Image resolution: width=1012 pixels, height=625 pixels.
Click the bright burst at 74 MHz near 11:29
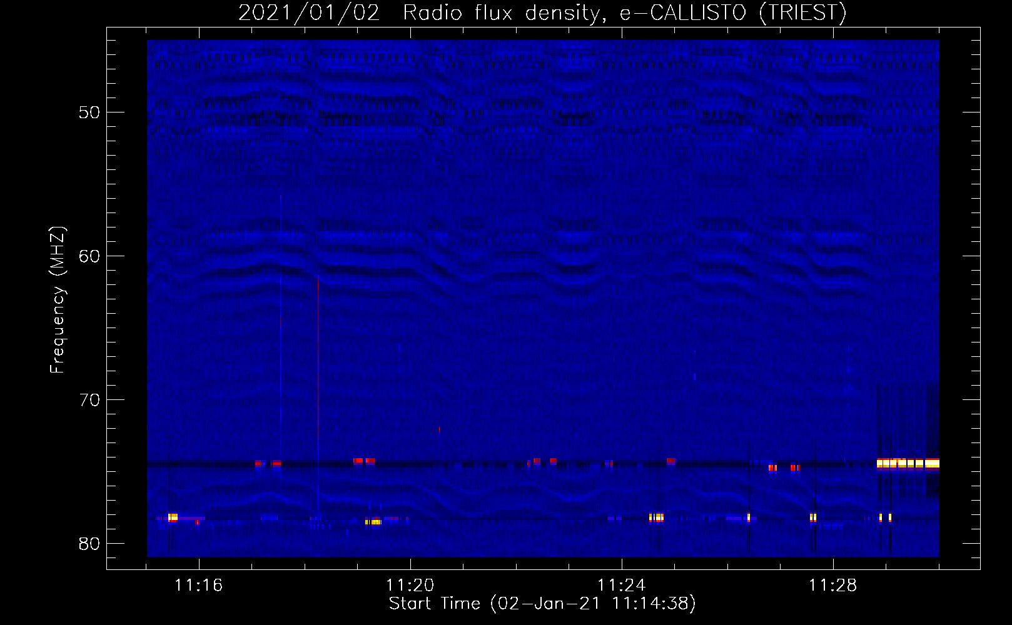[x=908, y=464]
